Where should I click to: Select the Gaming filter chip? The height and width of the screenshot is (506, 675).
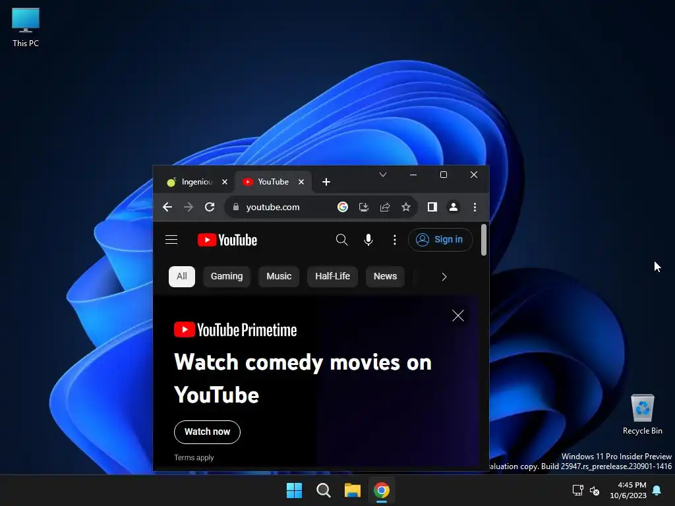(x=227, y=276)
